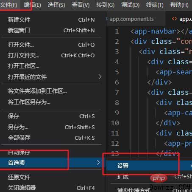Image resolution: width=192 pixels, height=192 pixels.
Task: Open the 编辑(E) menu
Action: pos(32,5)
